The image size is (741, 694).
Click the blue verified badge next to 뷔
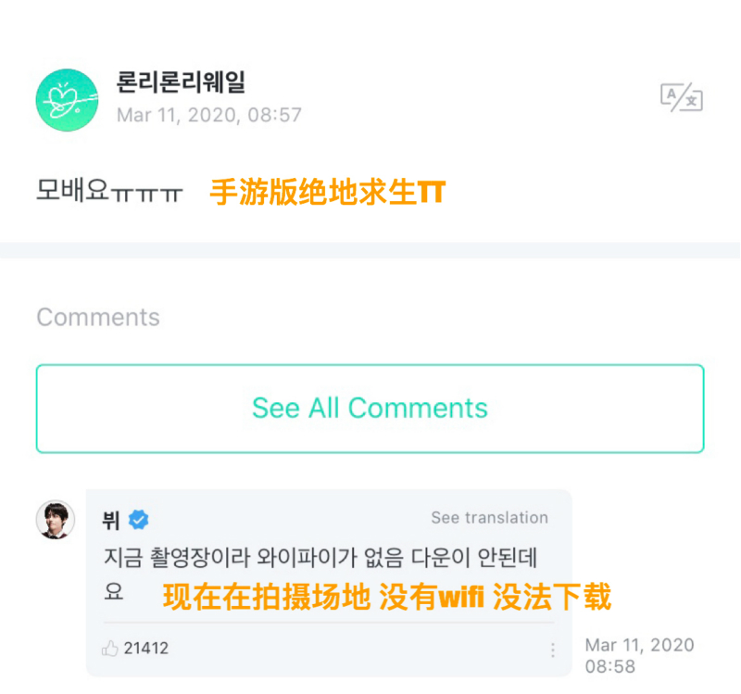pos(138,520)
